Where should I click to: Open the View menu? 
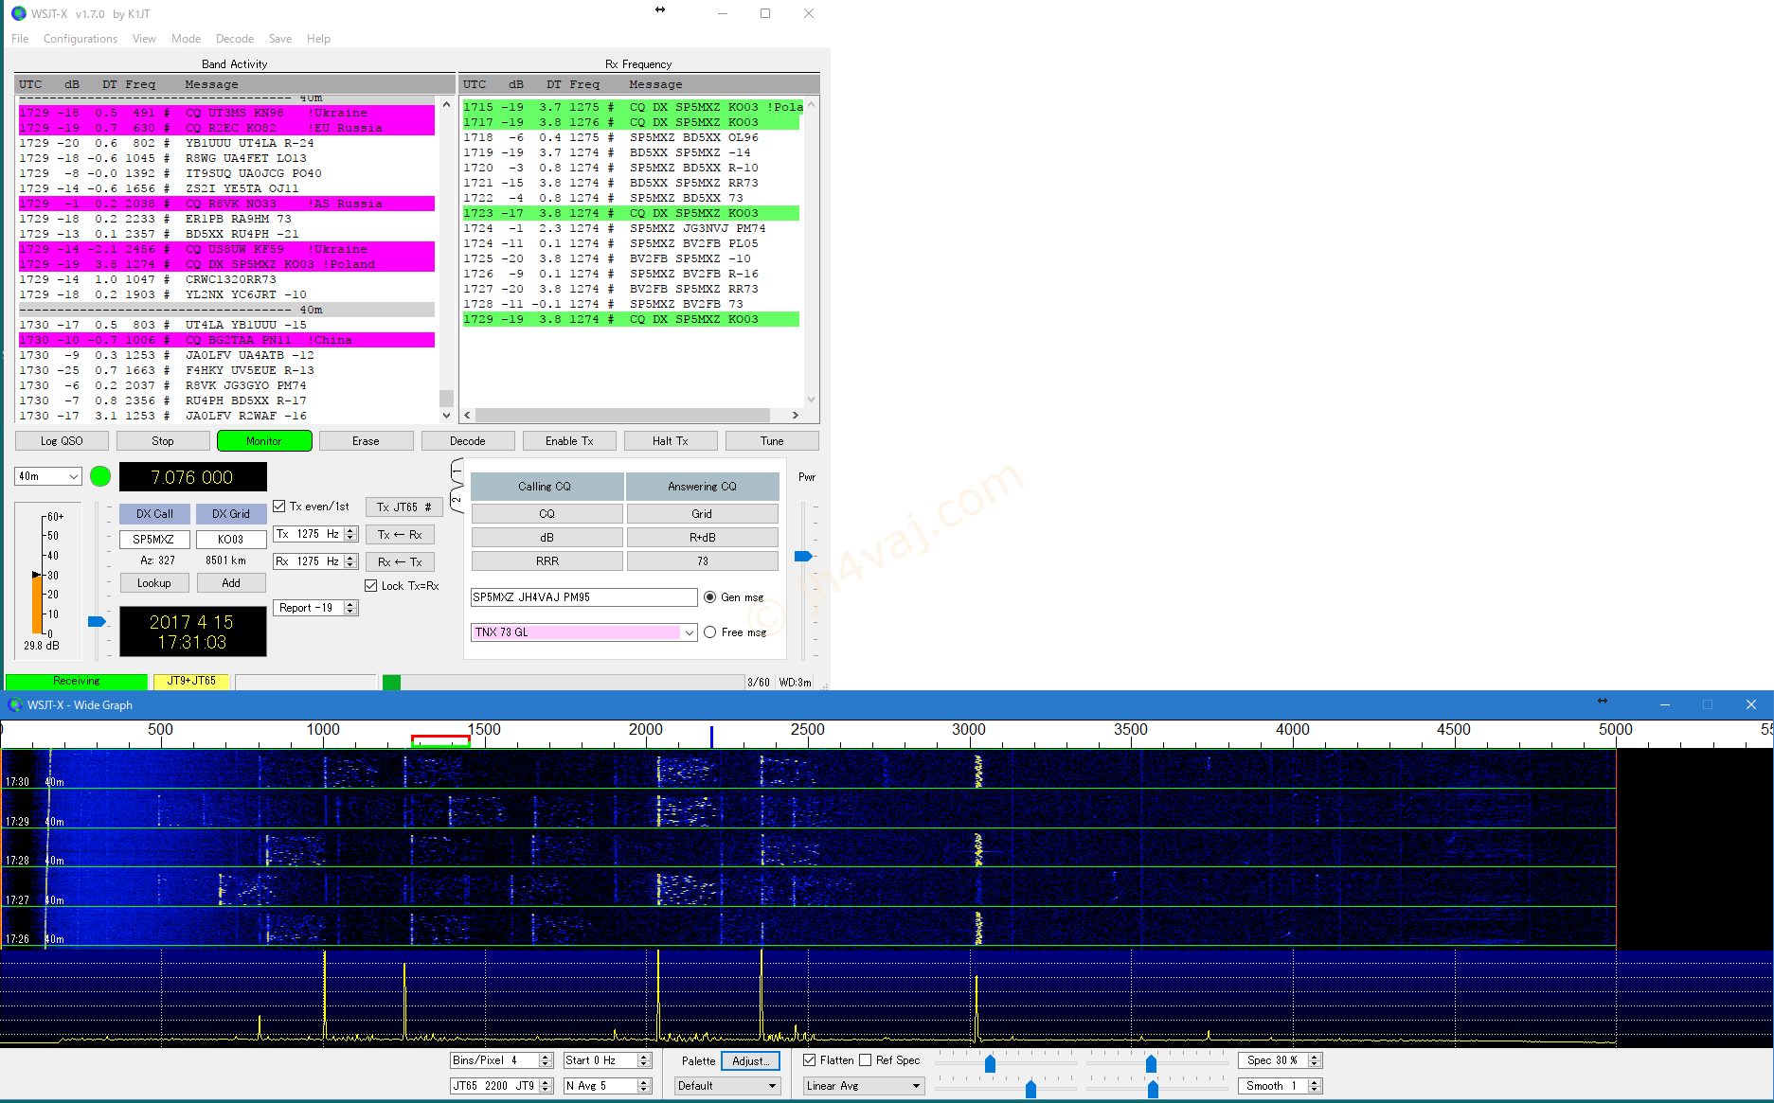coord(144,39)
